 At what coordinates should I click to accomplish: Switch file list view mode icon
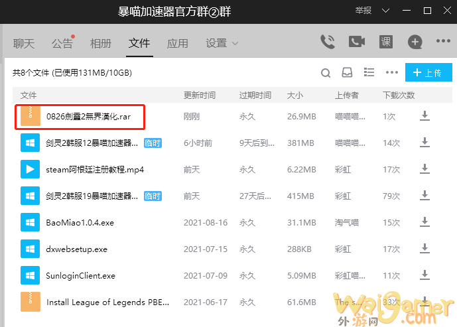click(369, 72)
